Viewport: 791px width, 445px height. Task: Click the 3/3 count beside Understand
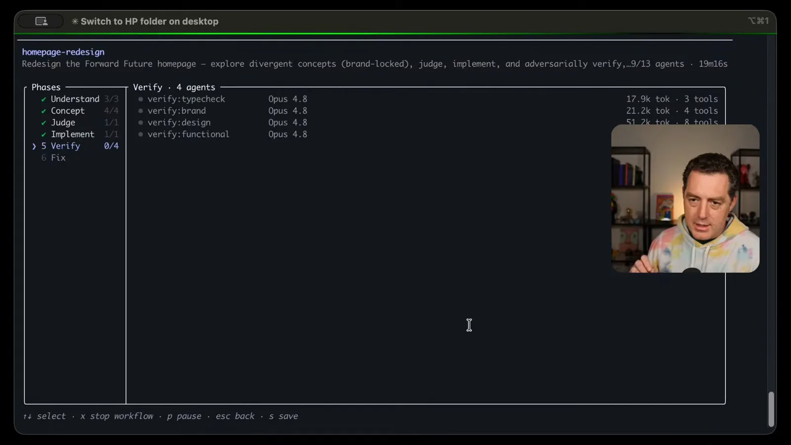(x=111, y=99)
